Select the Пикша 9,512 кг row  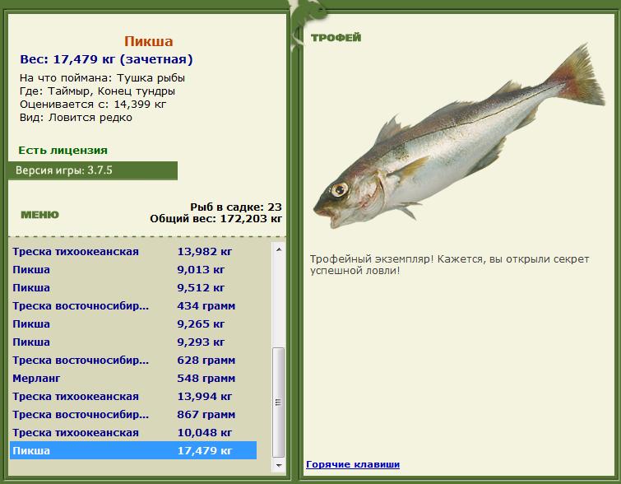click(133, 288)
